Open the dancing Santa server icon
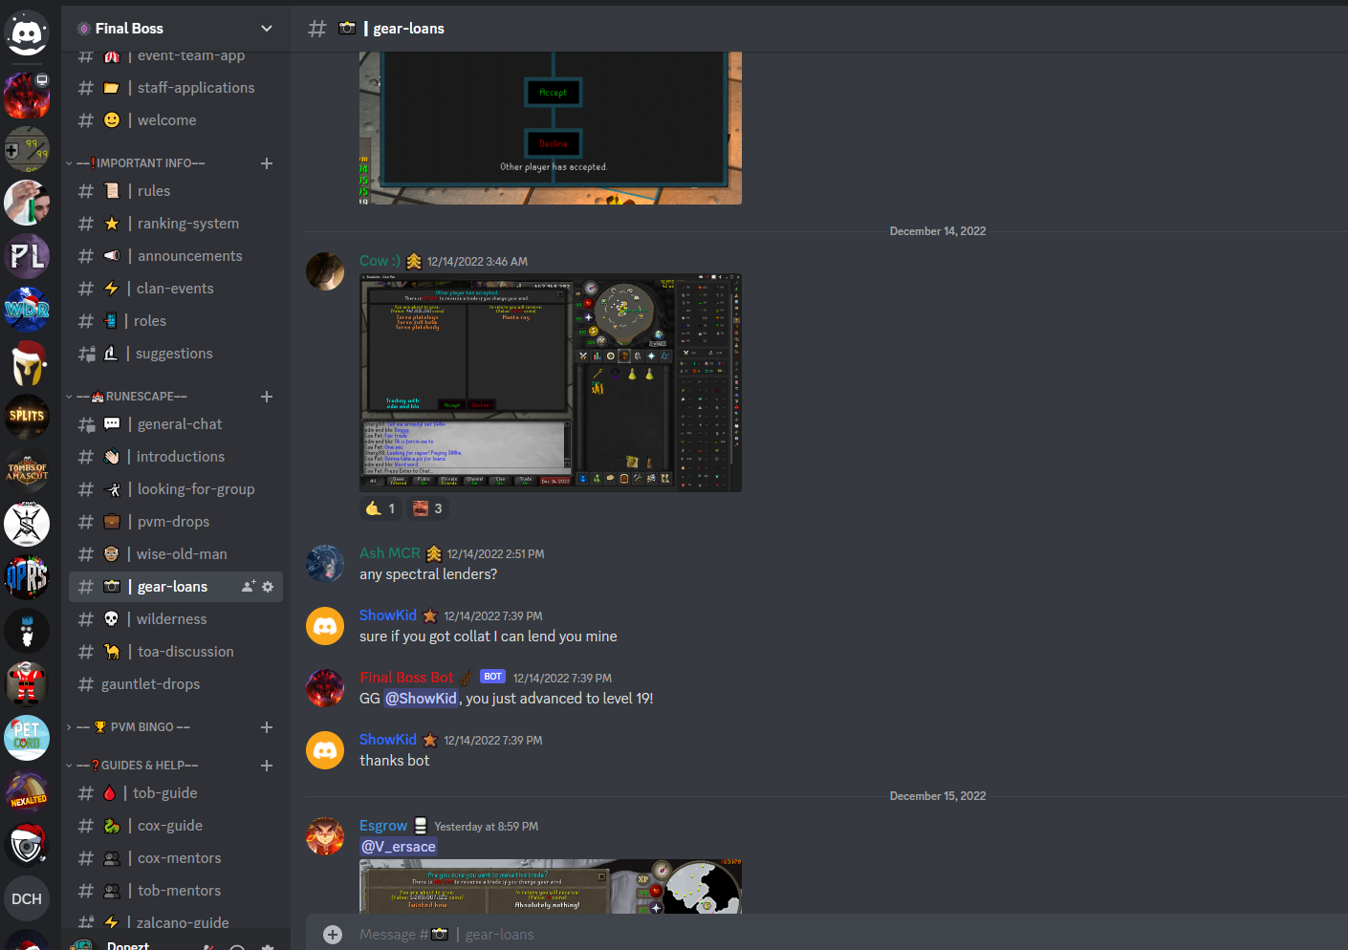The width and height of the screenshot is (1348, 950). [27, 684]
